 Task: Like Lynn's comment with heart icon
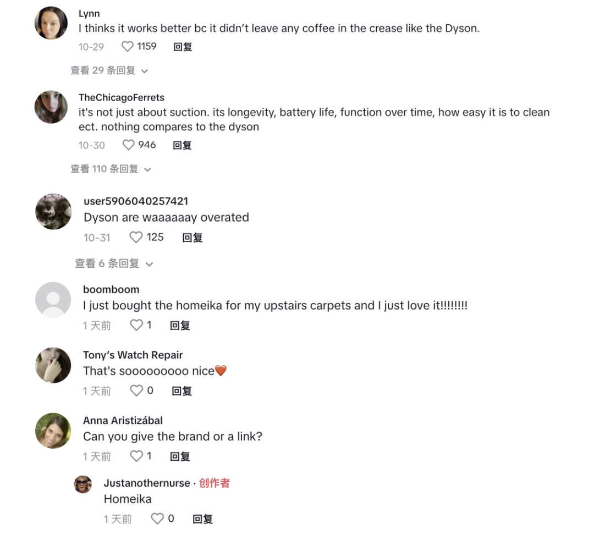pyautogui.click(x=127, y=47)
